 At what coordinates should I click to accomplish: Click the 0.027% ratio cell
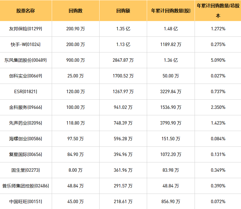(x=218, y=76)
